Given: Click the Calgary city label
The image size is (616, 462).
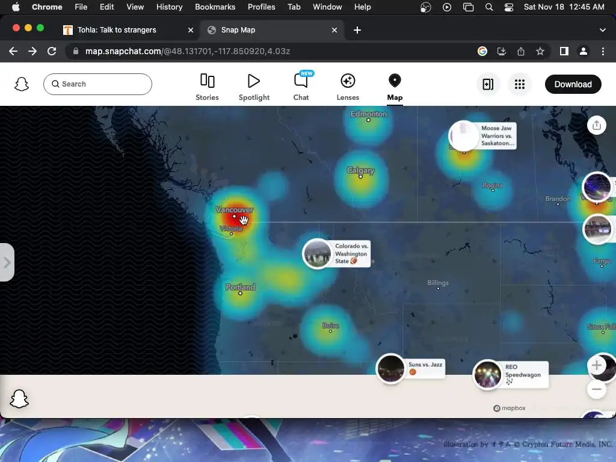Looking at the screenshot, I should (360, 170).
